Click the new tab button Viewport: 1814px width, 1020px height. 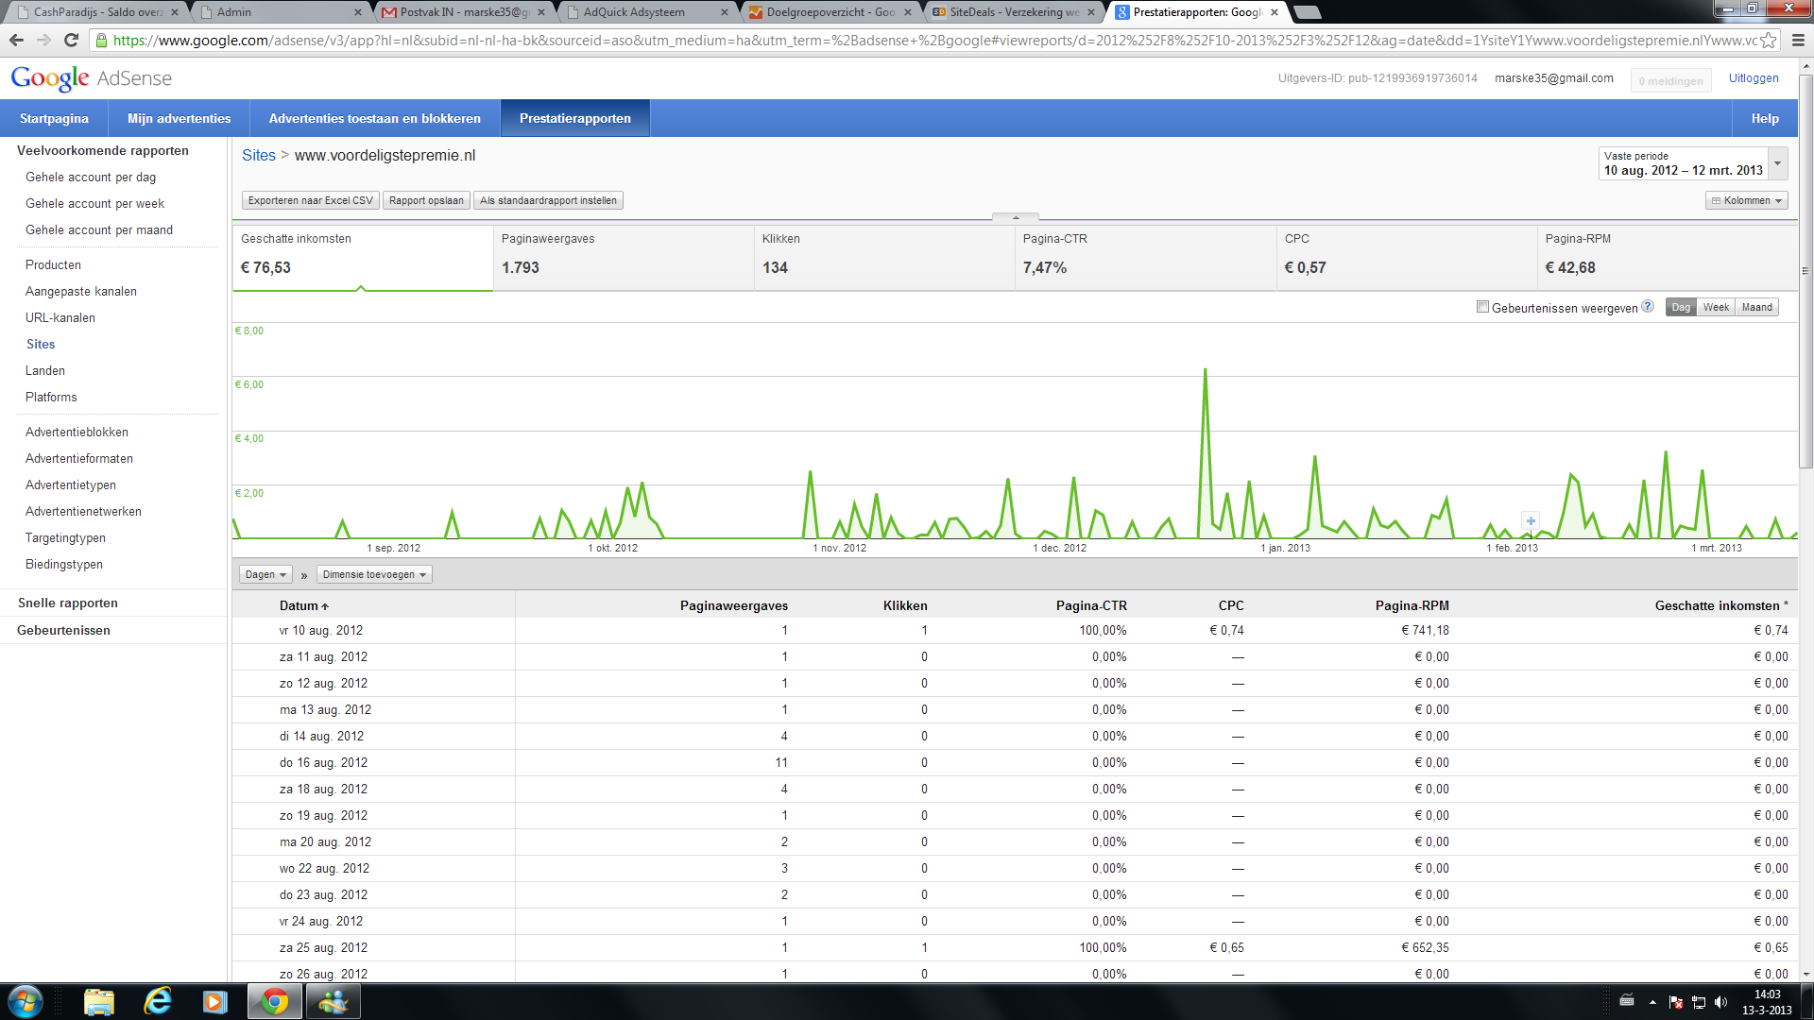(1307, 12)
